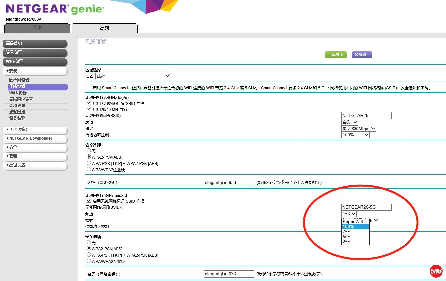This screenshot has height=281, width=446.
Task: Click the purple 取消 cancel button
Action: [x=361, y=55]
